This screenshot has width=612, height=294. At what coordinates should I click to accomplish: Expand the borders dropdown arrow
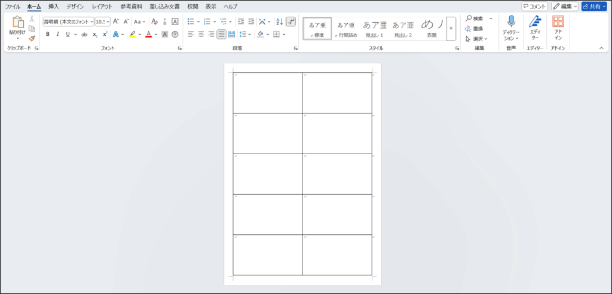[284, 34]
